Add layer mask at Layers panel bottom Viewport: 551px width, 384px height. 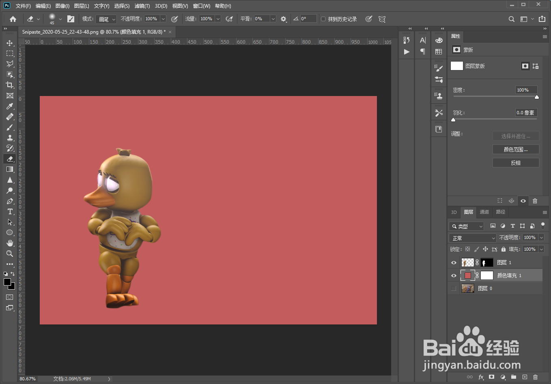492,377
